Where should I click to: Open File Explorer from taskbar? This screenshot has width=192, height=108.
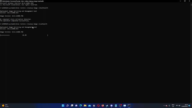point(85,106)
